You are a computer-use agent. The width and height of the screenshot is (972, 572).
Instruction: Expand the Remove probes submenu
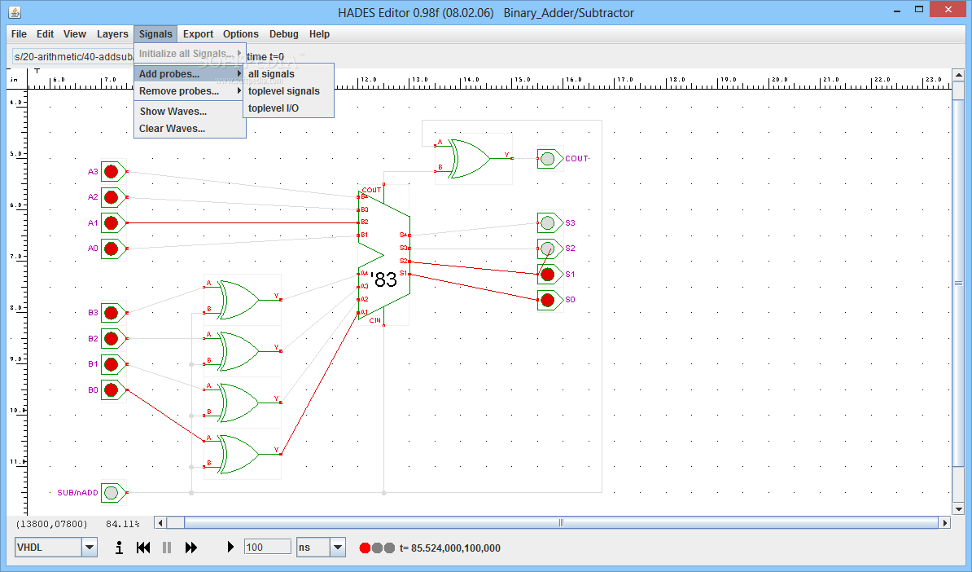click(190, 91)
